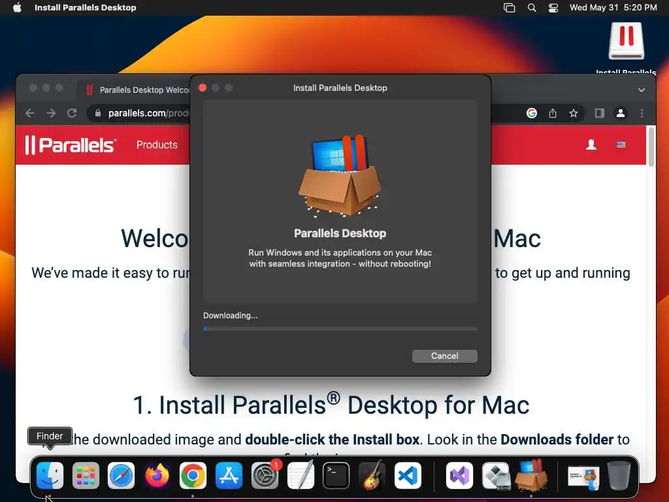This screenshot has width=669, height=502.
Task: Open Spotlight search in menu bar
Action: pos(532,8)
